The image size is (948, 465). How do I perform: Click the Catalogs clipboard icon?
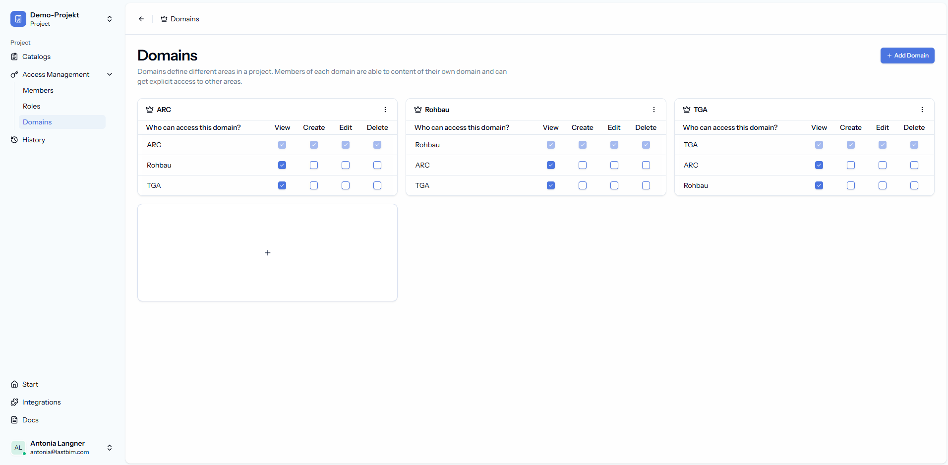(14, 57)
